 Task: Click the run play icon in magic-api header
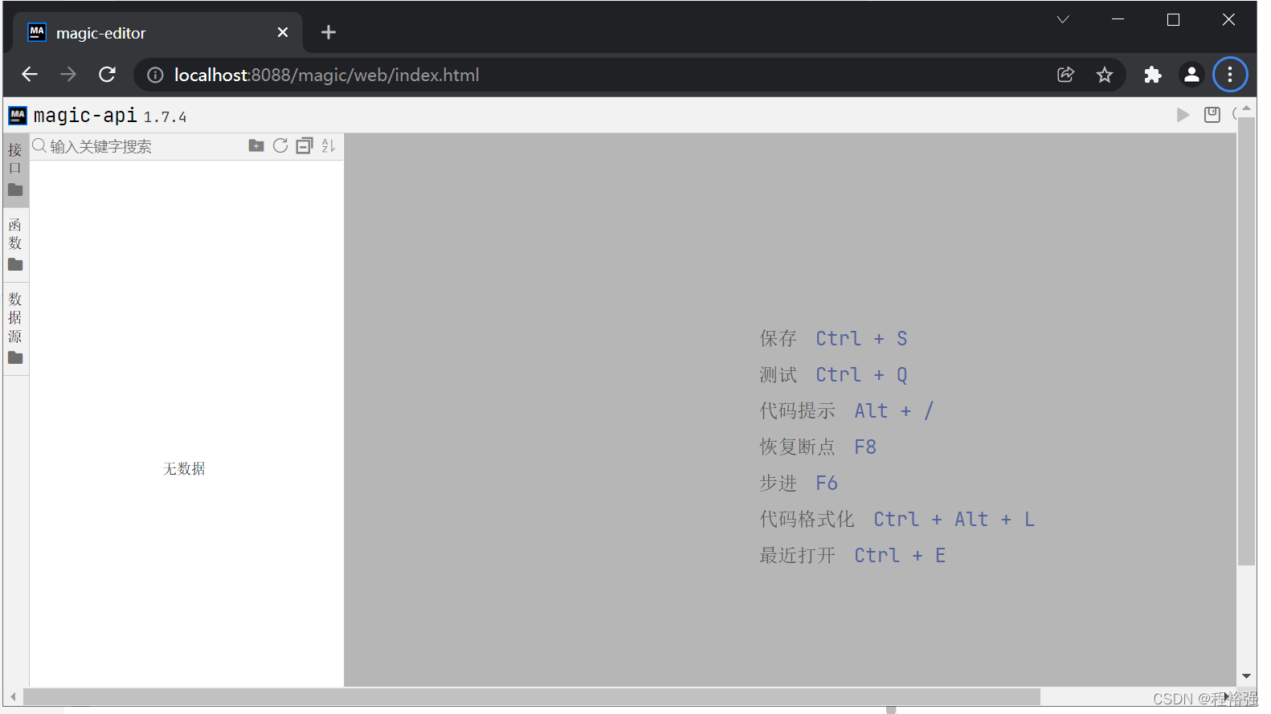point(1183,115)
